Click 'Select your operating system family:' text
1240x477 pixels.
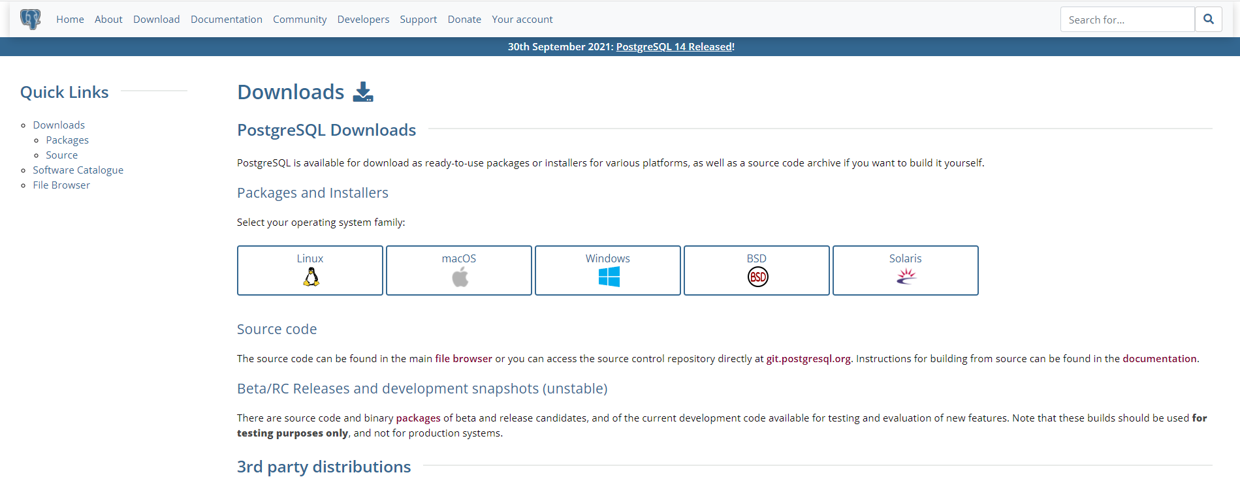321,223
